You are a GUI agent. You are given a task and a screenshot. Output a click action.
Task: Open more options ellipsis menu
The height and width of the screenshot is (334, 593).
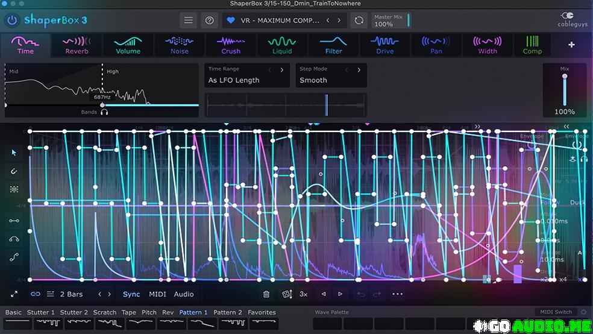pyautogui.click(x=398, y=294)
